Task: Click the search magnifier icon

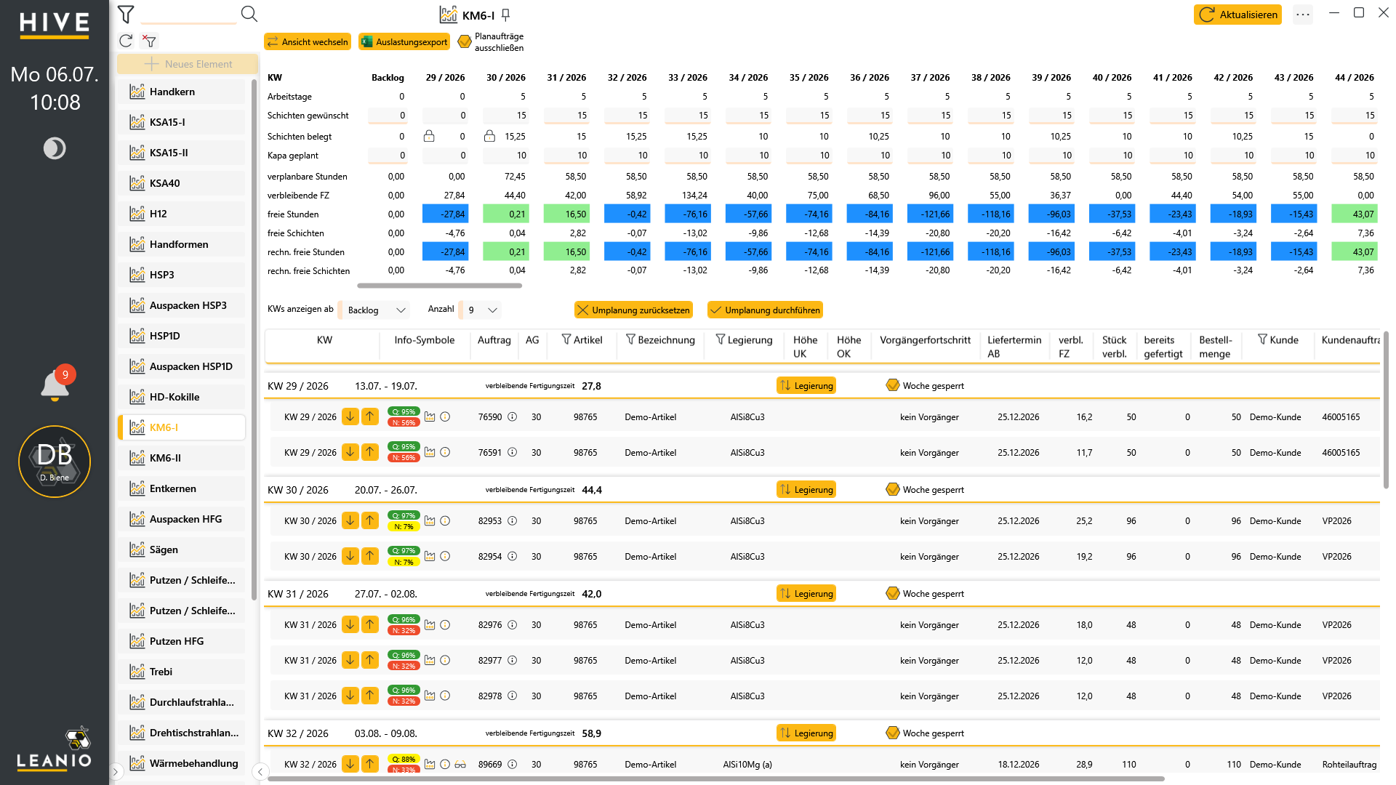Action: pyautogui.click(x=249, y=14)
